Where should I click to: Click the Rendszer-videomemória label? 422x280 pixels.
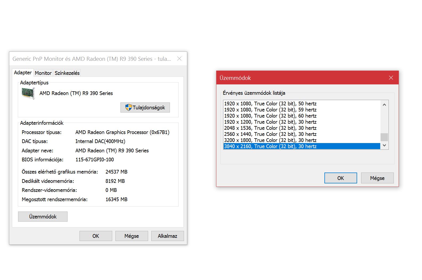click(49, 190)
